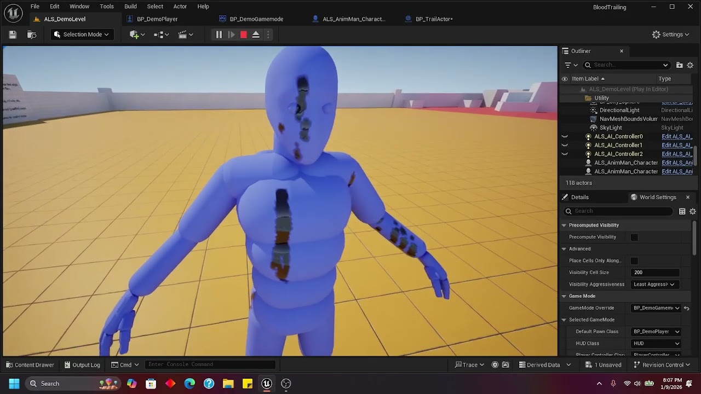This screenshot has height=394, width=701.
Task: Open Outliner settings gear
Action: pos(691,65)
